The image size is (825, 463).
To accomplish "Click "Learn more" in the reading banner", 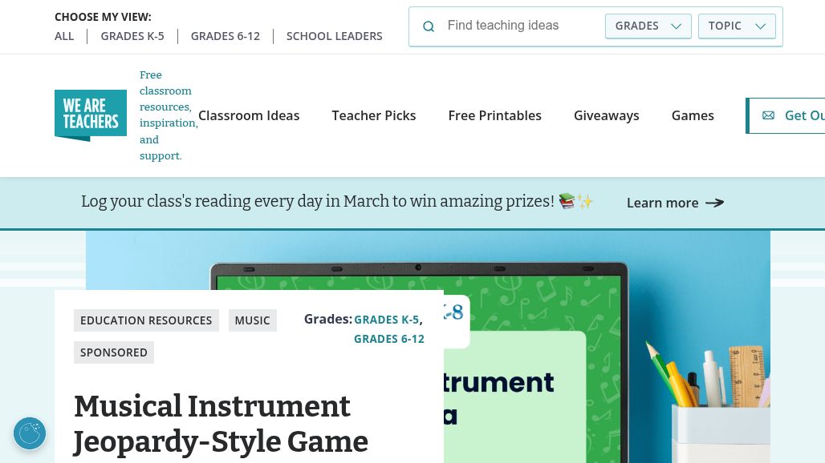I will click(663, 203).
